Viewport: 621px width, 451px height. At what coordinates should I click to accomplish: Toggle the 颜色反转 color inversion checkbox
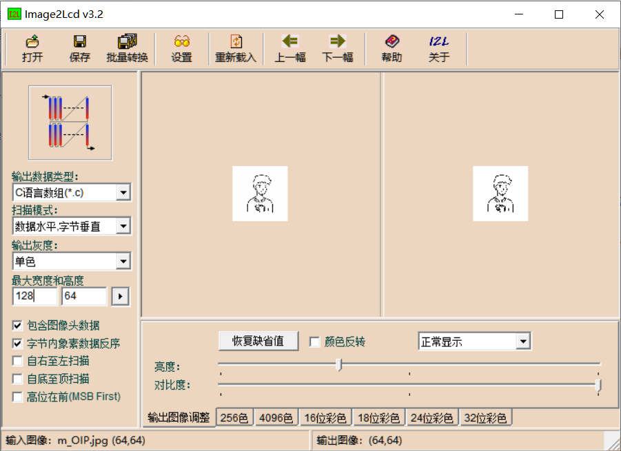[x=314, y=342]
